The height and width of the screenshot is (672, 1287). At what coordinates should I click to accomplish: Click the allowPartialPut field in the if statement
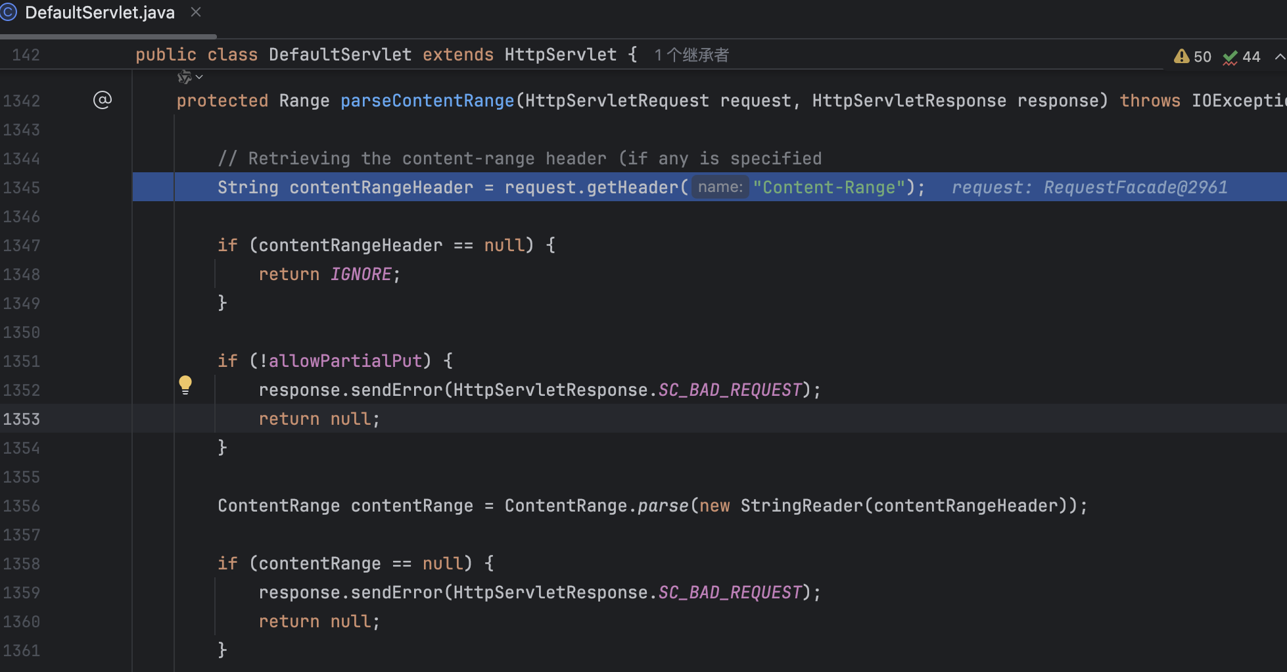[345, 361]
